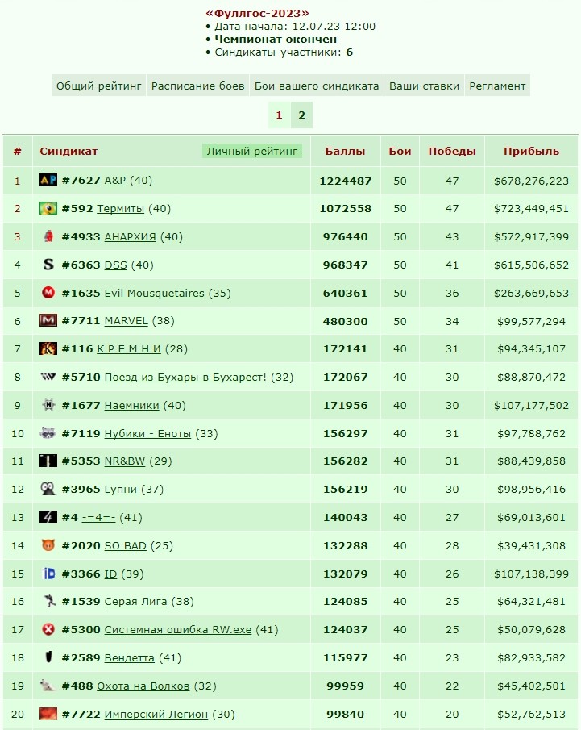Show the Личный рейтинг view
Image resolution: width=581 pixels, height=730 pixels.
(252, 151)
